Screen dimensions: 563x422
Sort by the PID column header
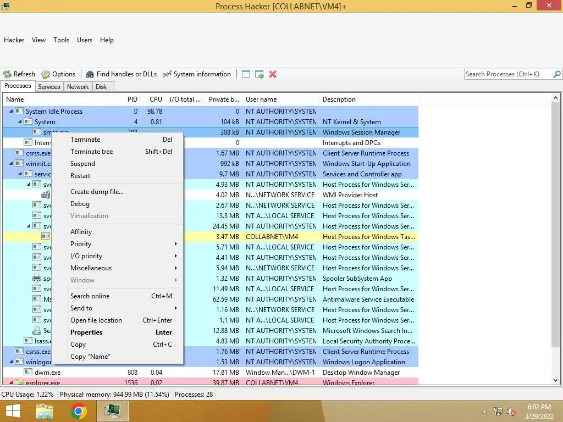(126, 99)
